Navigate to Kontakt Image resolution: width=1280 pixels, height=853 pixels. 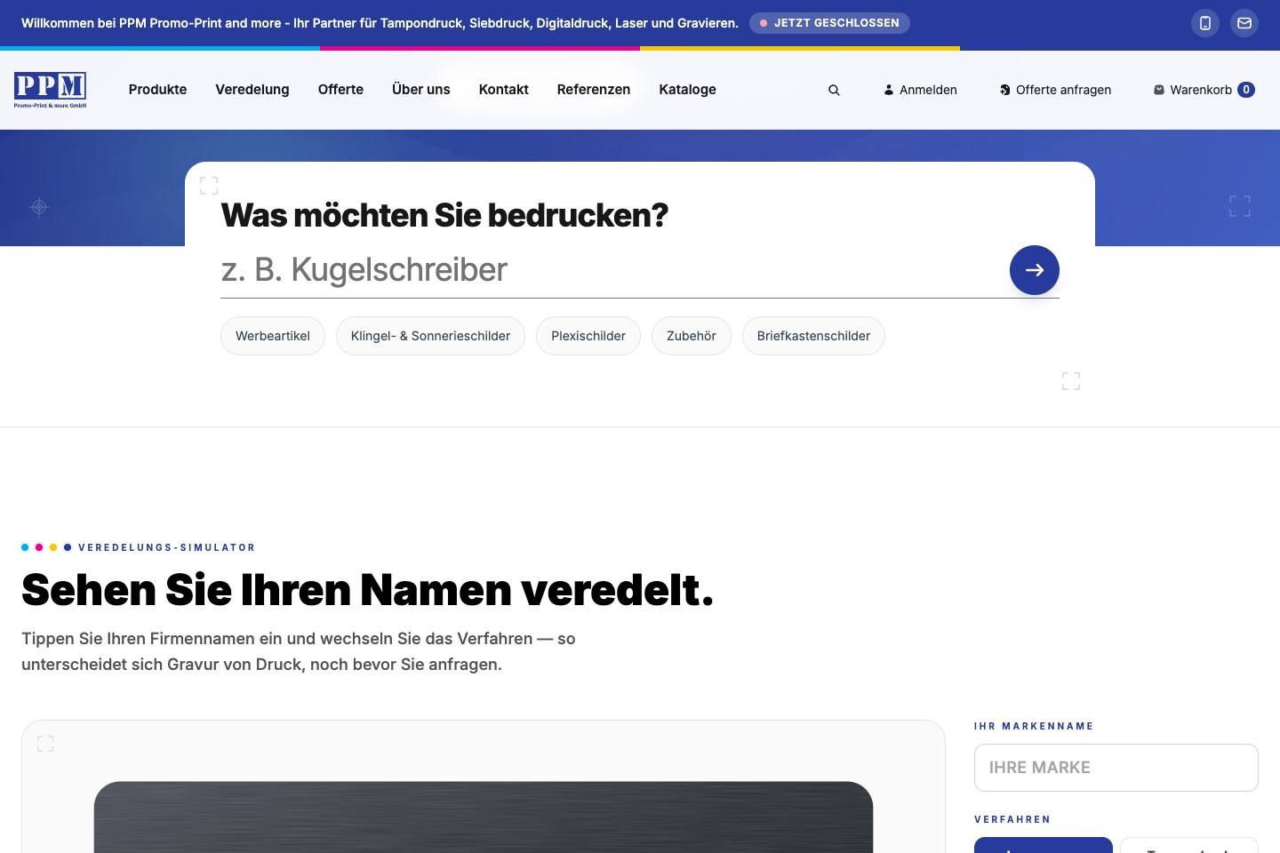pyautogui.click(x=504, y=90)
